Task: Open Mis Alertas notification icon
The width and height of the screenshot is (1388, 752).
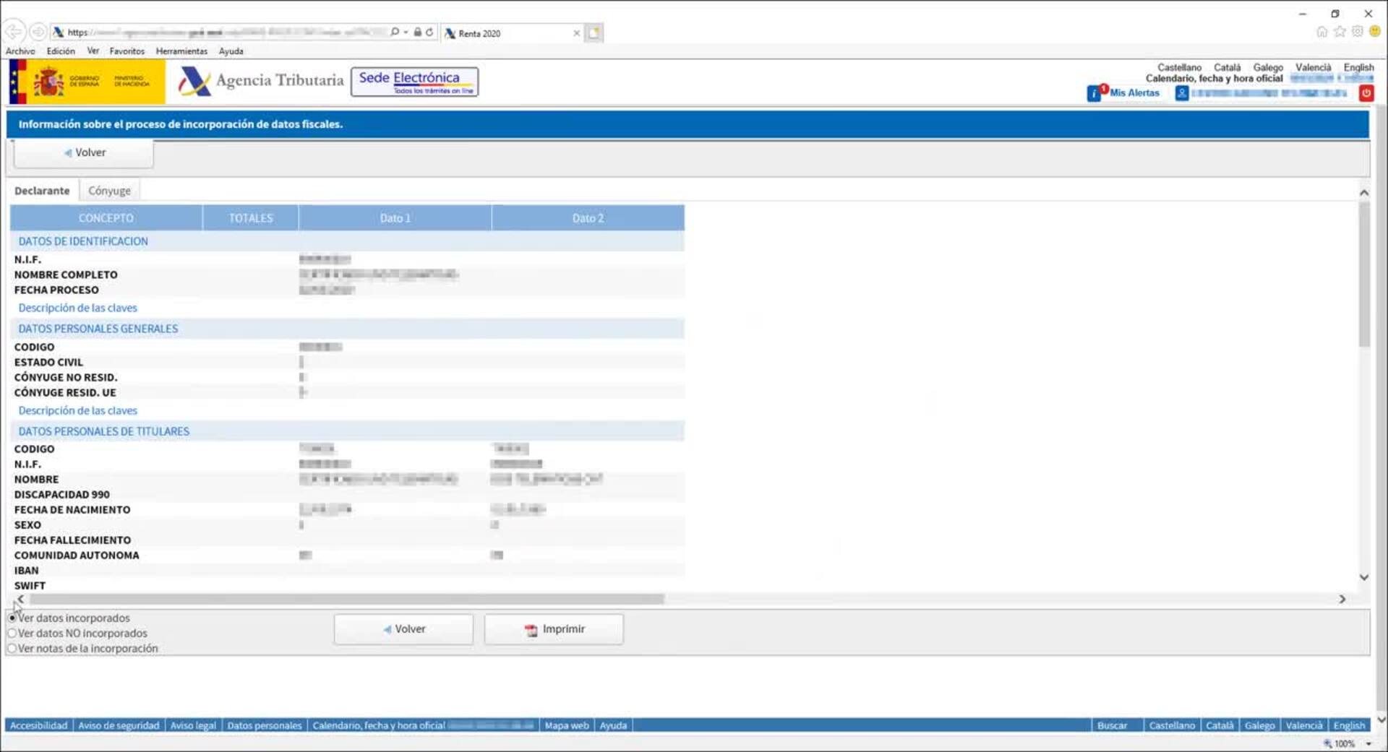Action: (x=1094, y=93)
